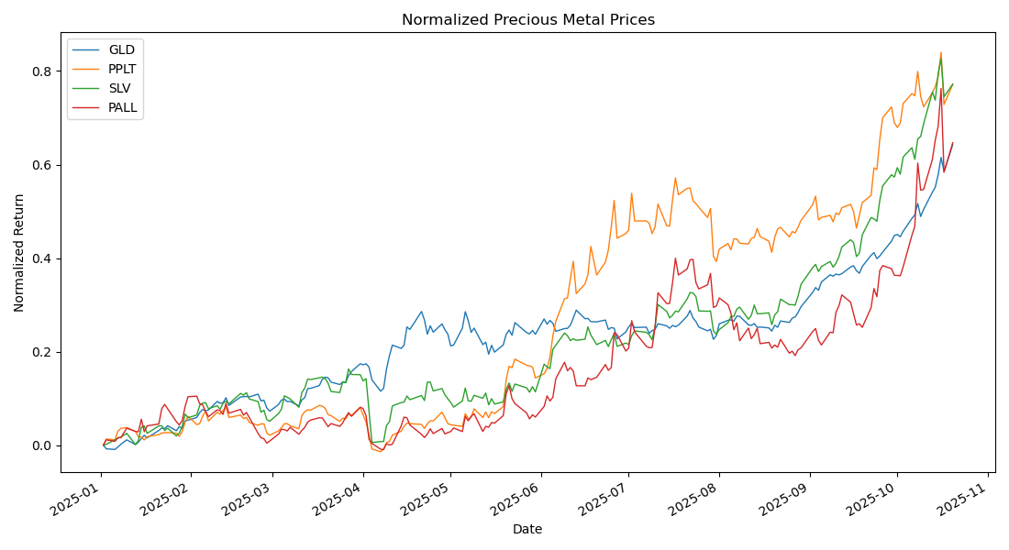Click the 0.4 y-axis tick label

[x=43, y=258]
